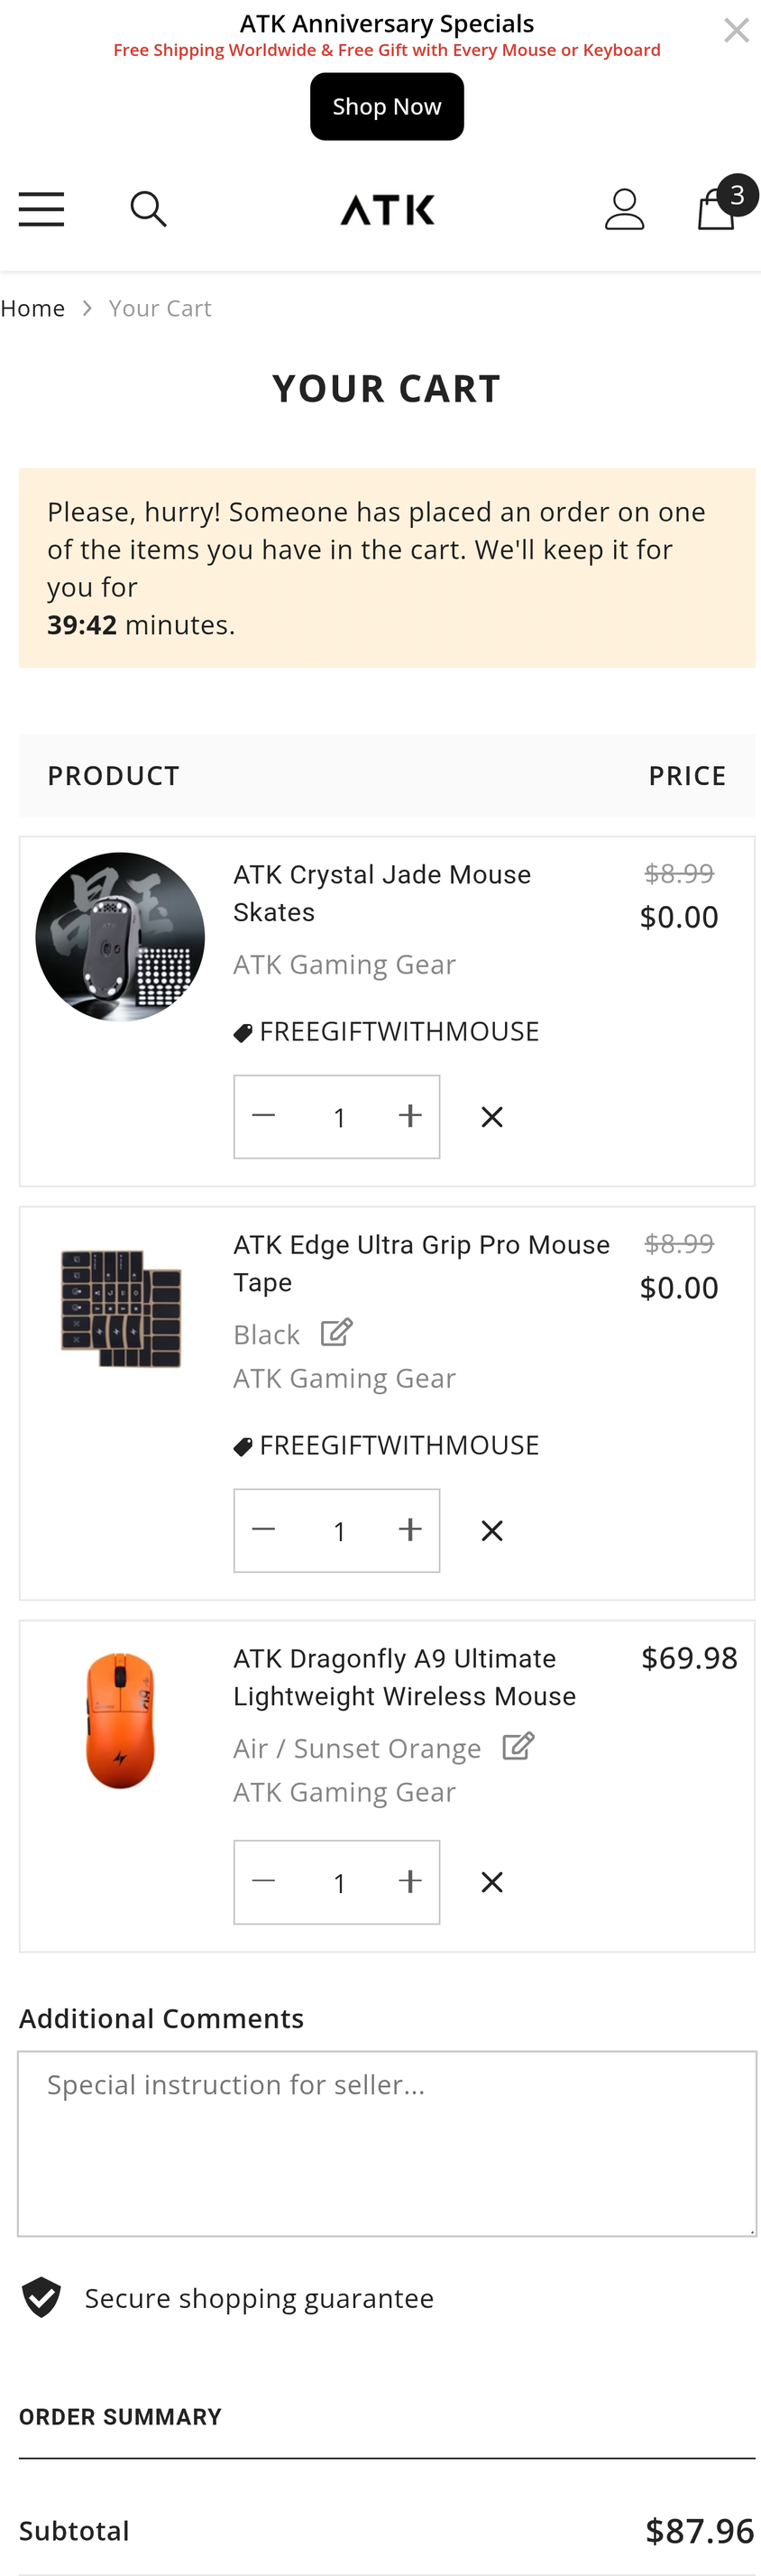Dismiss the Anniversary Specials banner

[736, 31]
